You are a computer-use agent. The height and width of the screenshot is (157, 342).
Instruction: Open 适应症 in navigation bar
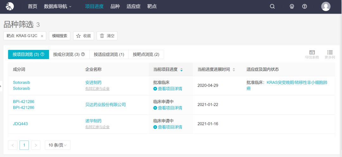[x=133, y=7]
